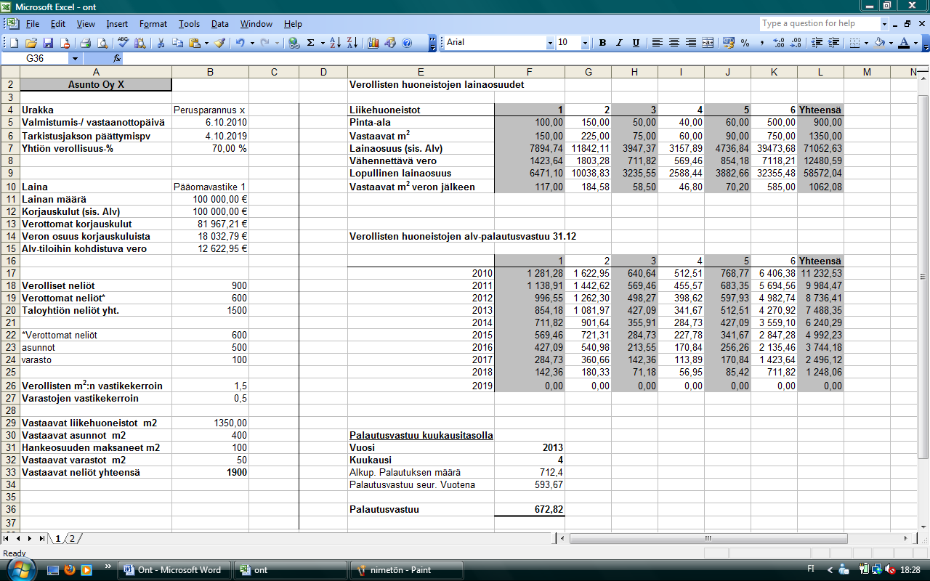
Task: Toggle Center alignment
Action: tap(674, 43)
